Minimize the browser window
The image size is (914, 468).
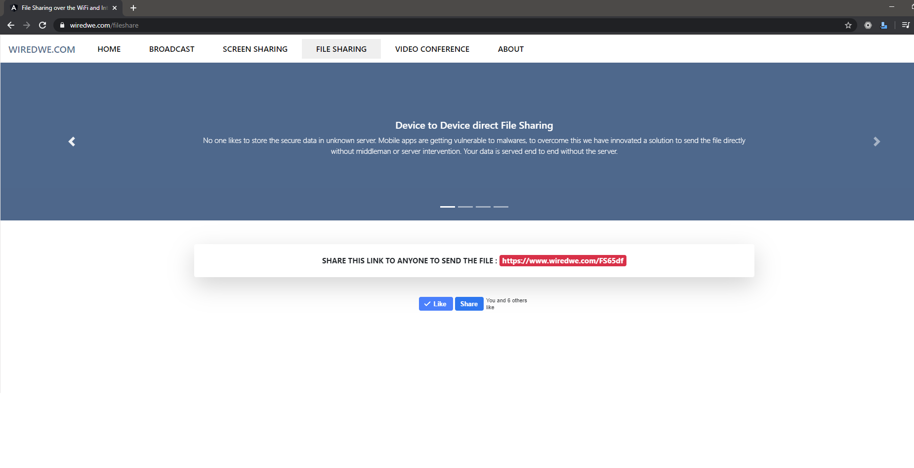(x=892, y=7)
